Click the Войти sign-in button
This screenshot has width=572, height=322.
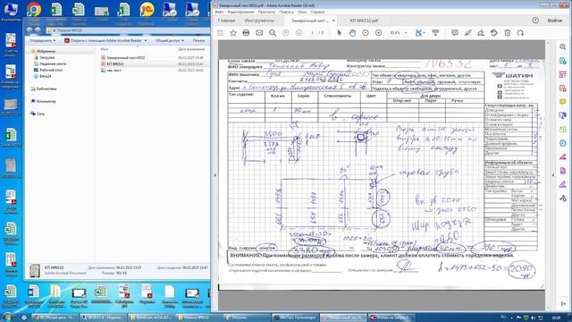[x=554, y=21]
